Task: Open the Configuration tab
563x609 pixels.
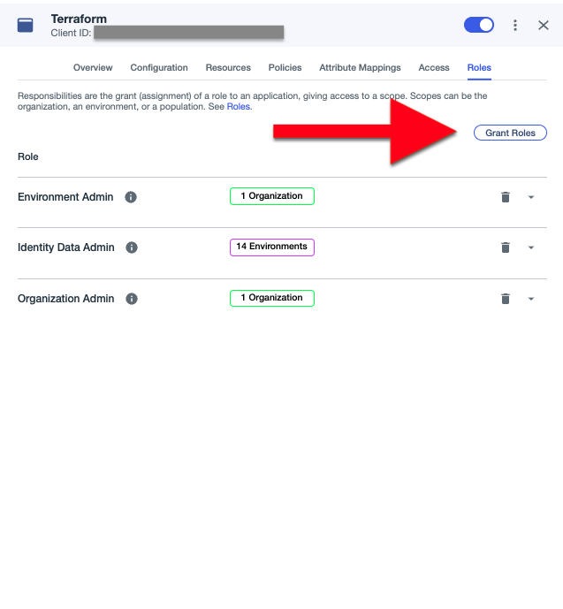Action: click(x=159, y=67)
